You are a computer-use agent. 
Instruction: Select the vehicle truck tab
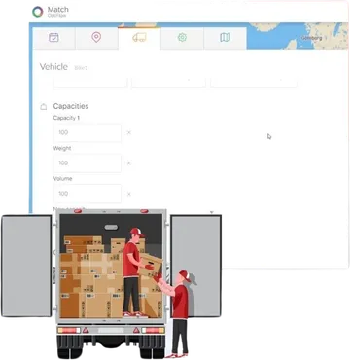coord(139,38)
